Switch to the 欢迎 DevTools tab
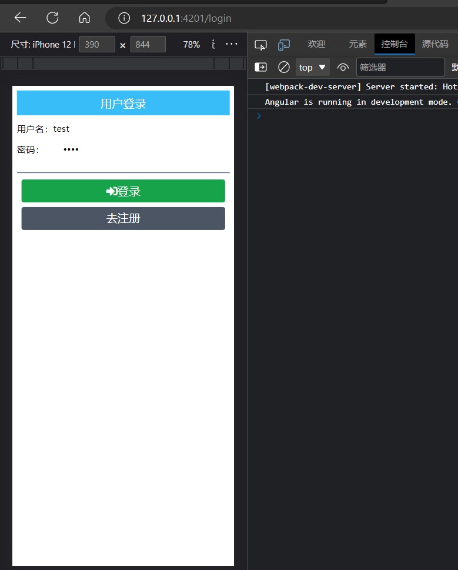Image resolution: width=458 pixels, height=570 pixels. point(316,44)
